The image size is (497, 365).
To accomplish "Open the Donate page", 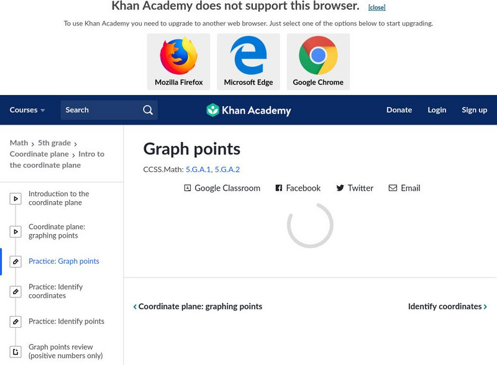I will pos(399,110).
